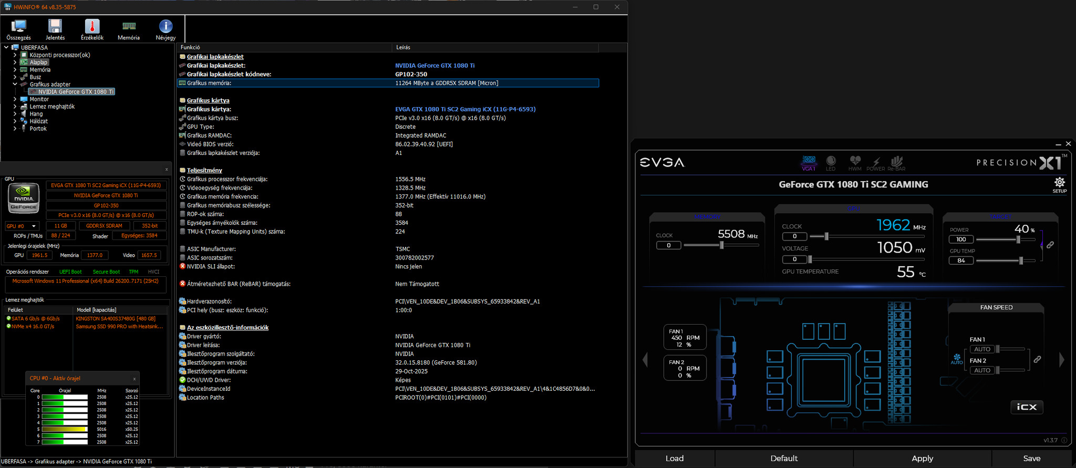Open the GPU #0 selector dropdown
Screen dimensions: 1076x468
click(22, 226)
